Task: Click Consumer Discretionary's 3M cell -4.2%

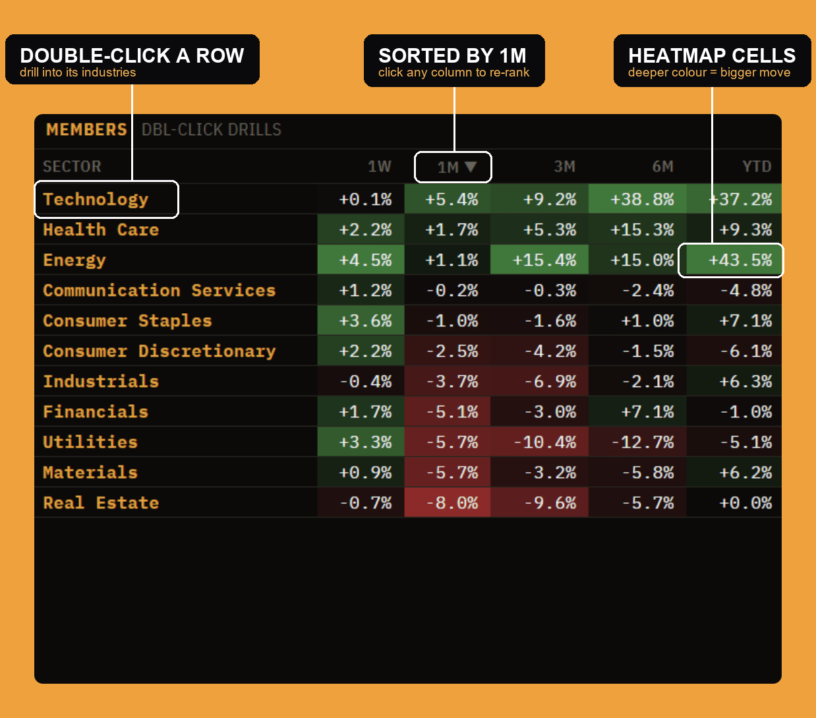Action: tap(539, 351)
